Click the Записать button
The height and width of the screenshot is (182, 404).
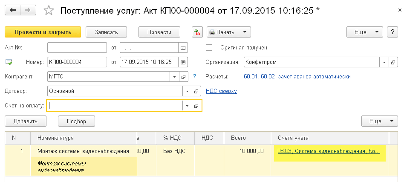click(x=107, y=32)
